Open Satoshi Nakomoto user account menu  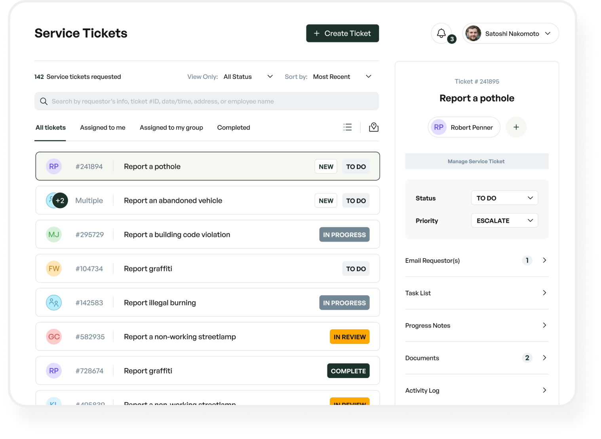511,34
